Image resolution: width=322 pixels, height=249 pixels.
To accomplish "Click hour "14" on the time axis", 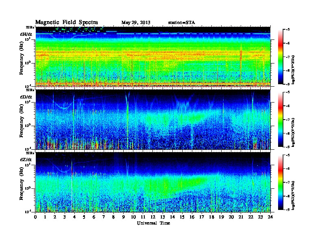I will [x=172, y=217].
